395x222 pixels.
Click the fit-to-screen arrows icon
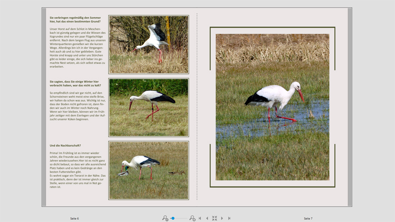tap(215, 218)
